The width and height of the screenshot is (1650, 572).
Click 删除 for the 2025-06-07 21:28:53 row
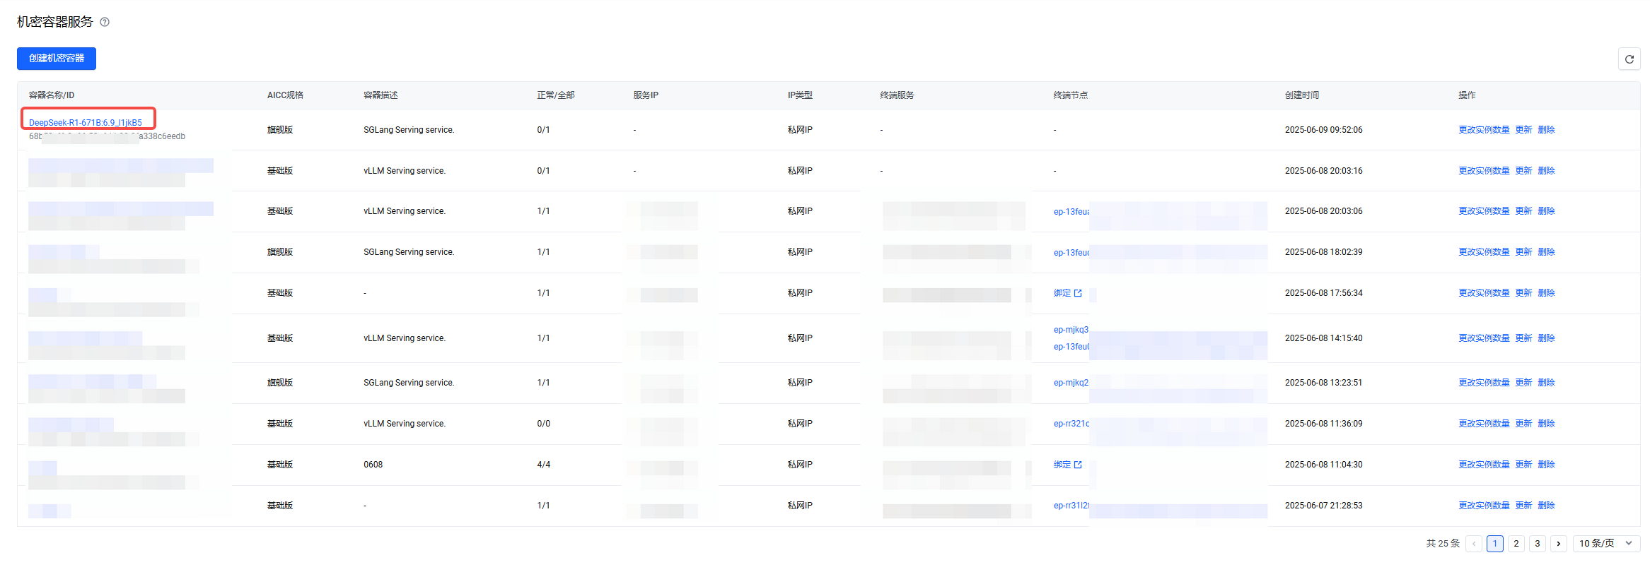point(1547,506)
